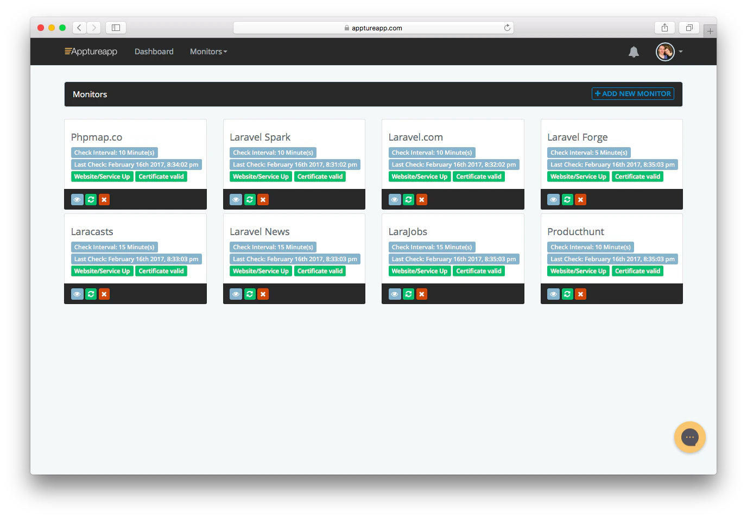Screen dimensions: 747x518
Task: Refresh the Phpmap.co monitor check
Action: pos(91,200)
